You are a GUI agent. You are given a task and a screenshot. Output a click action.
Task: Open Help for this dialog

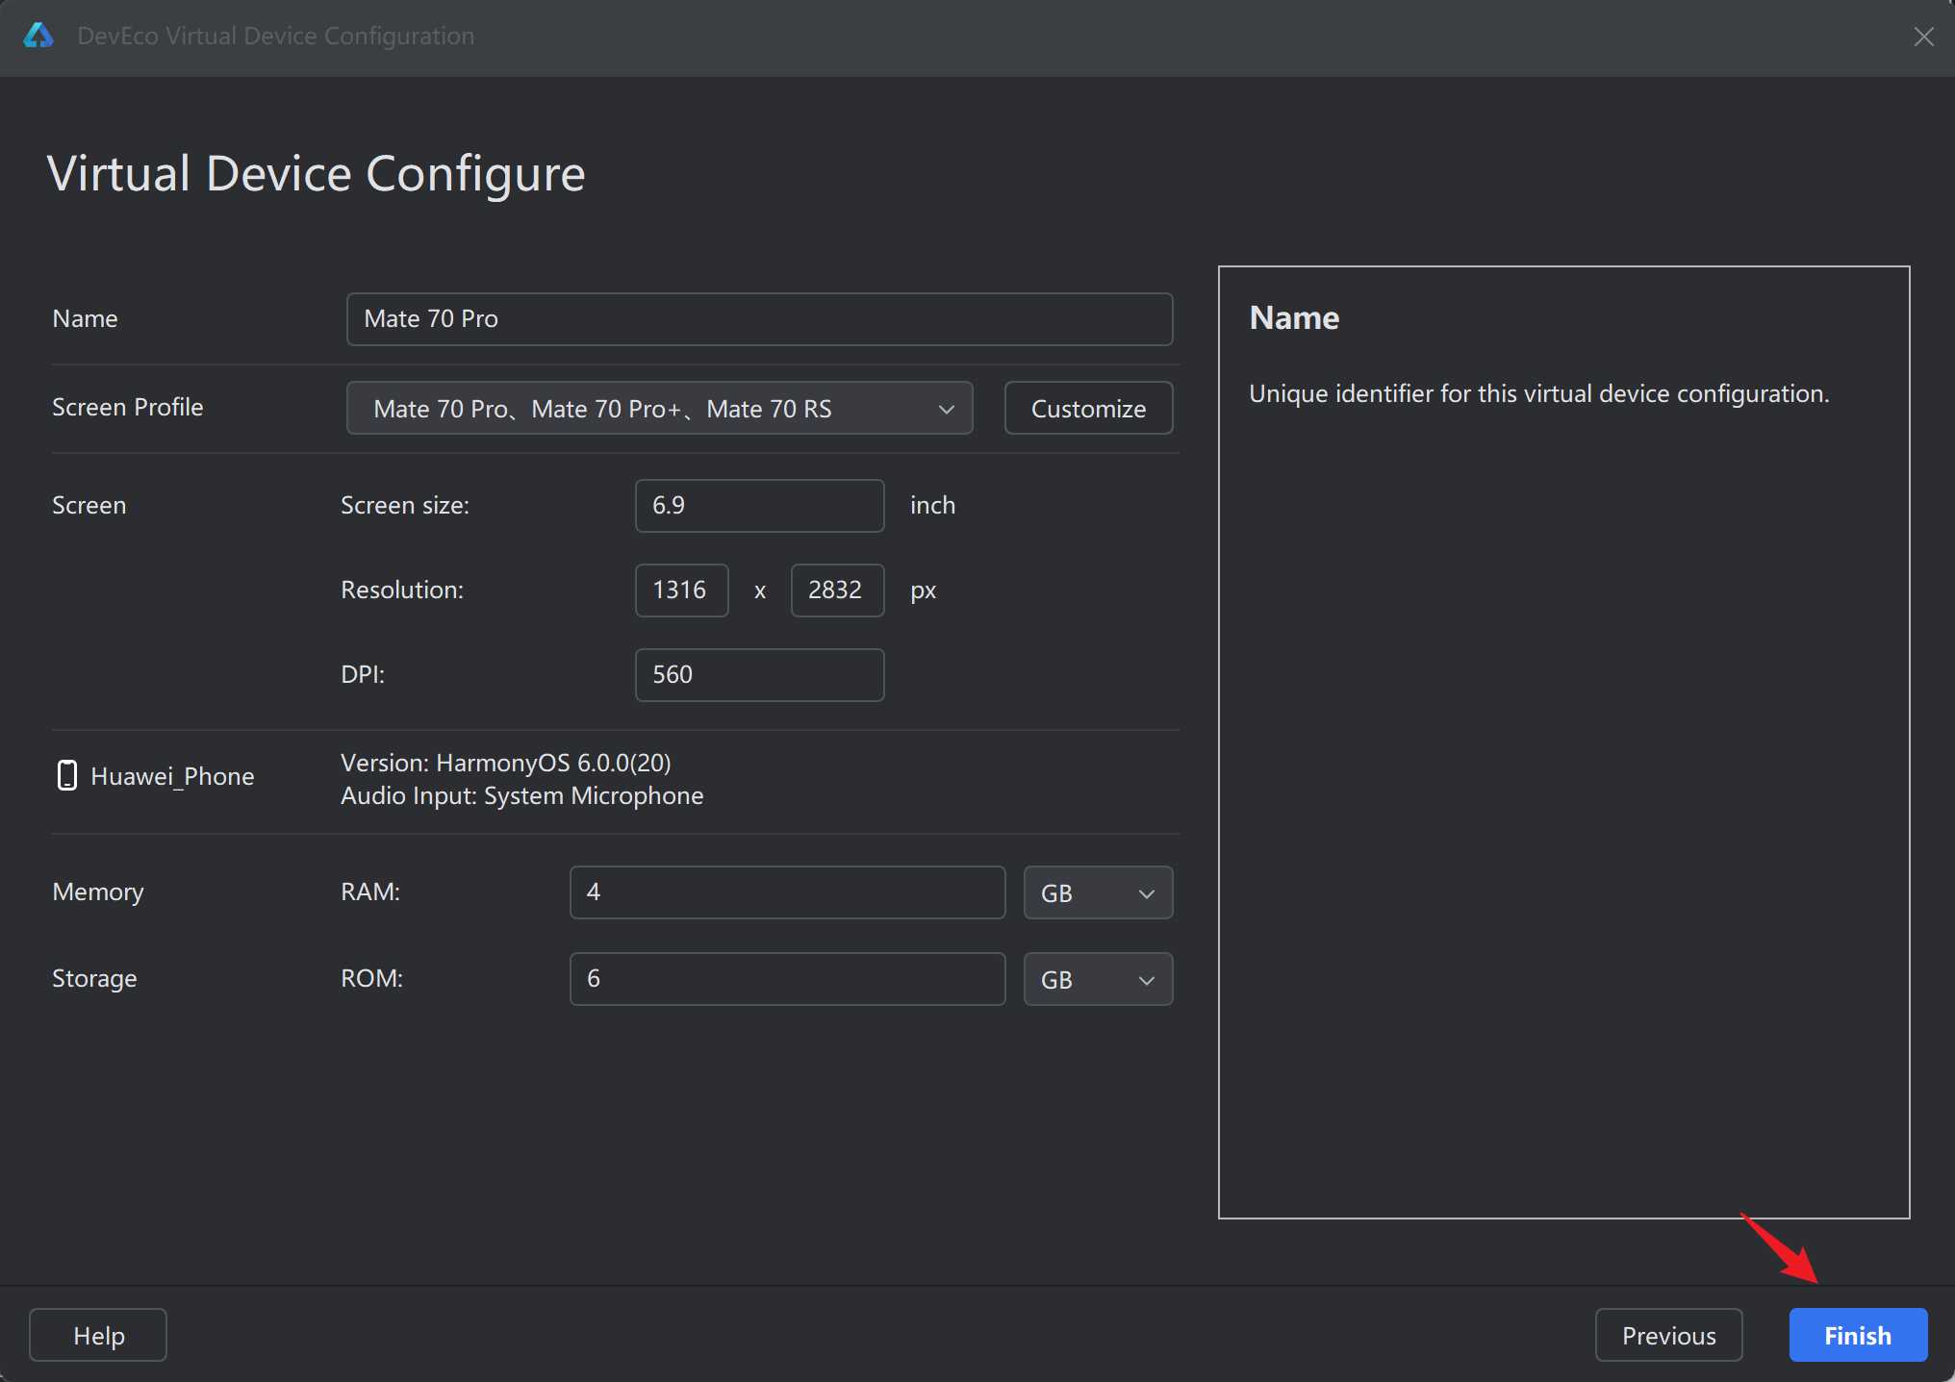point(98,1335)
